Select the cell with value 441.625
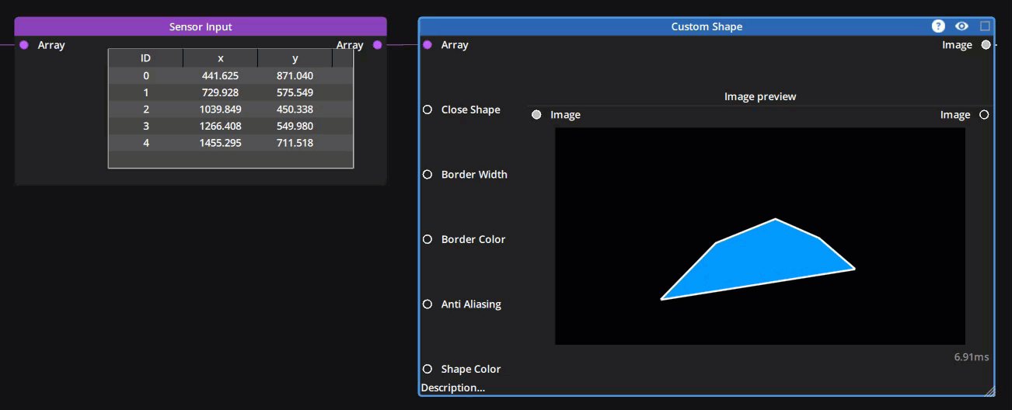The image size is (1012, 410). [x=221, y=75]
